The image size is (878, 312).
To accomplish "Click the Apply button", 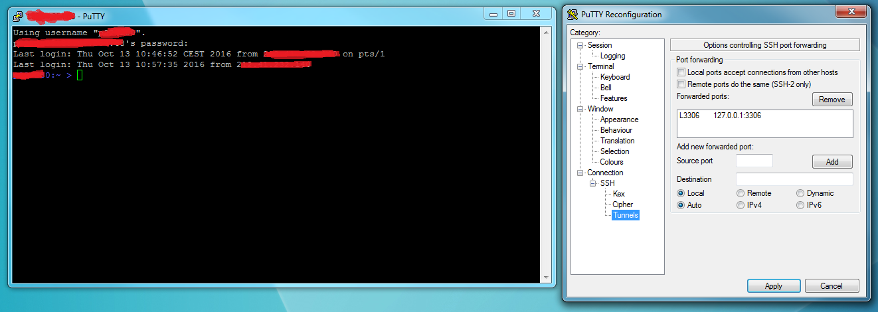I will [x=774, y=286].
